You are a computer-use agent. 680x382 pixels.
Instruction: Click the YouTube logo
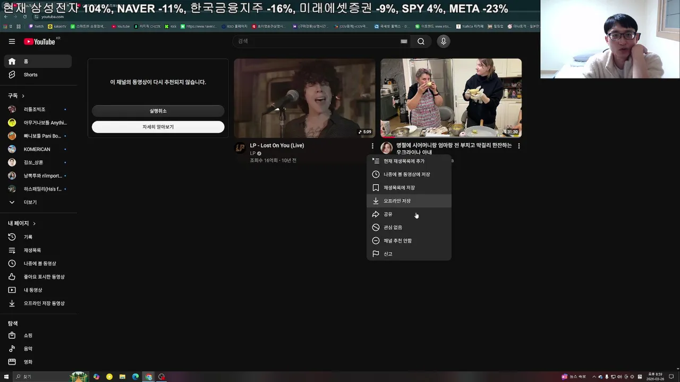(40, 41)
